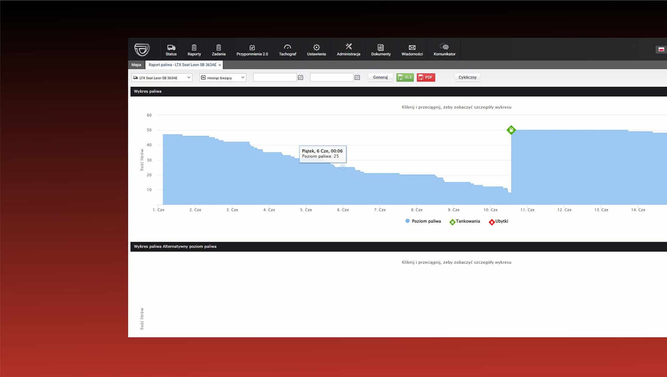Open Wiadomości envelope icon
Viewport: 667px width, 377px height.
(412, 48)
